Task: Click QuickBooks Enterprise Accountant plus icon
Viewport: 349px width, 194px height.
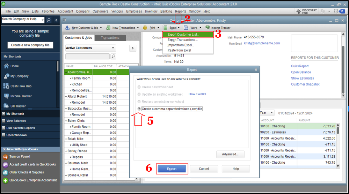Action: click(5, 180)
